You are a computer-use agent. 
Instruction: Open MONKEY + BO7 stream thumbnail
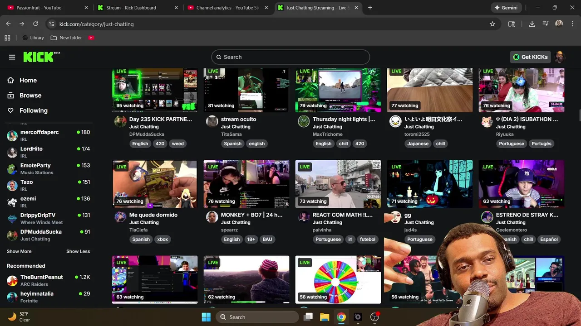click(246, 184)
